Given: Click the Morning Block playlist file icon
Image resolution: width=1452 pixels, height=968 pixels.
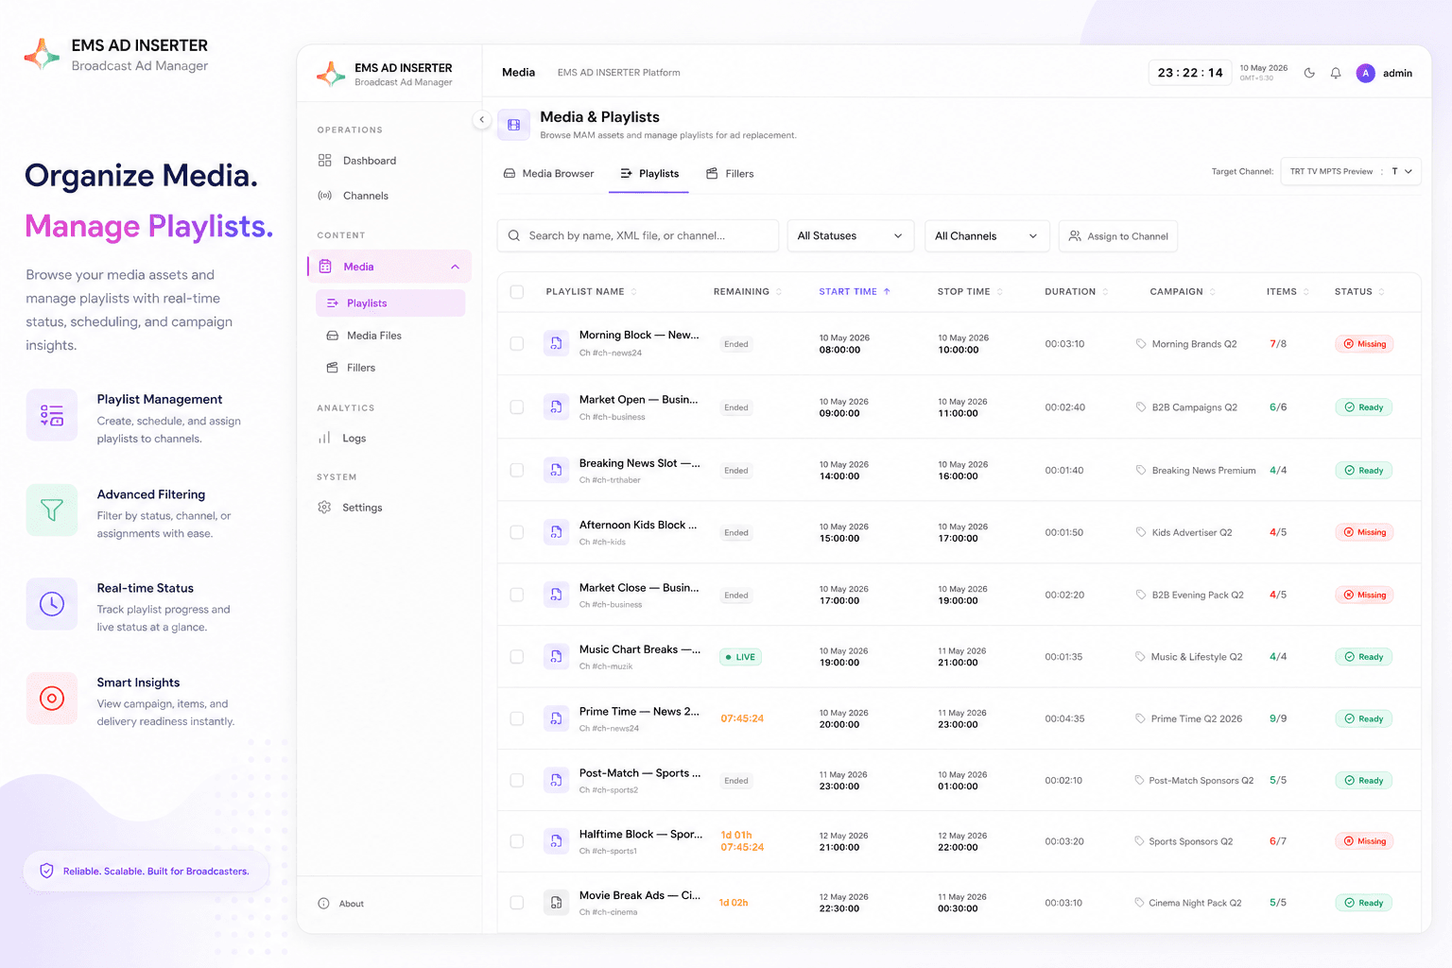Looking at the screenshot, I should (556, 343).
